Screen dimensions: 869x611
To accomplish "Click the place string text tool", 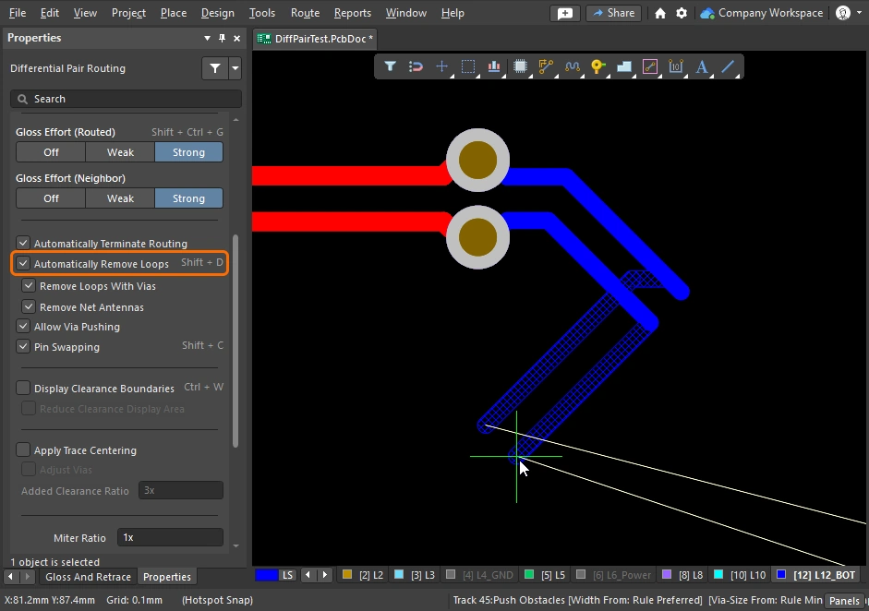I will click(x=702, y=66).
